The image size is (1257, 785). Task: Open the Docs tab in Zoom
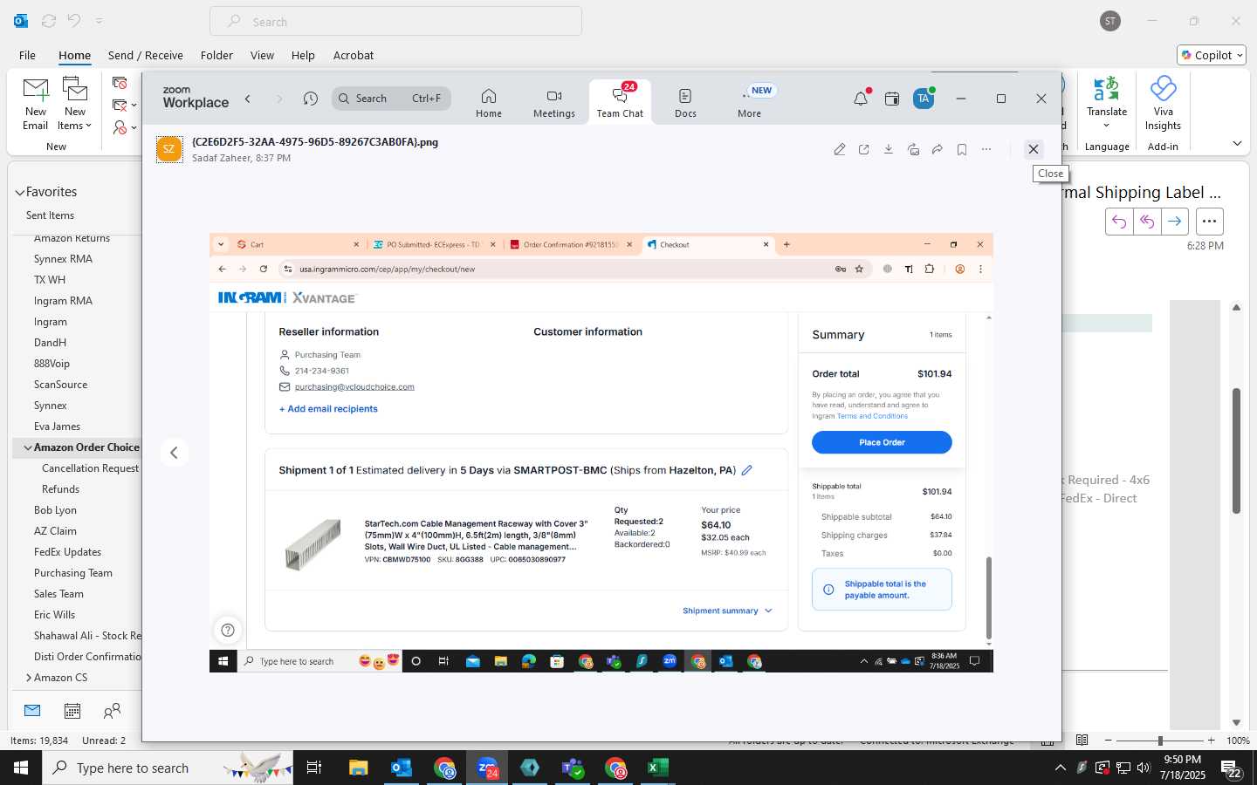(x=685, y=103)
